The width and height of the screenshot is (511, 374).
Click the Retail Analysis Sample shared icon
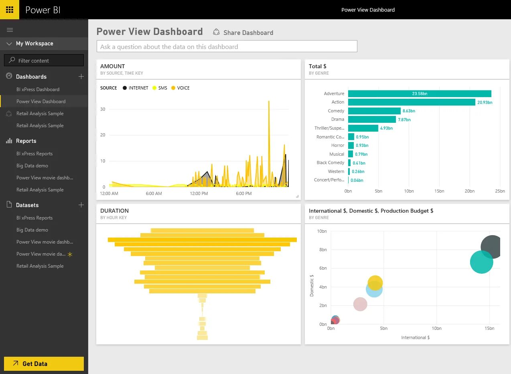pos(9,114)
